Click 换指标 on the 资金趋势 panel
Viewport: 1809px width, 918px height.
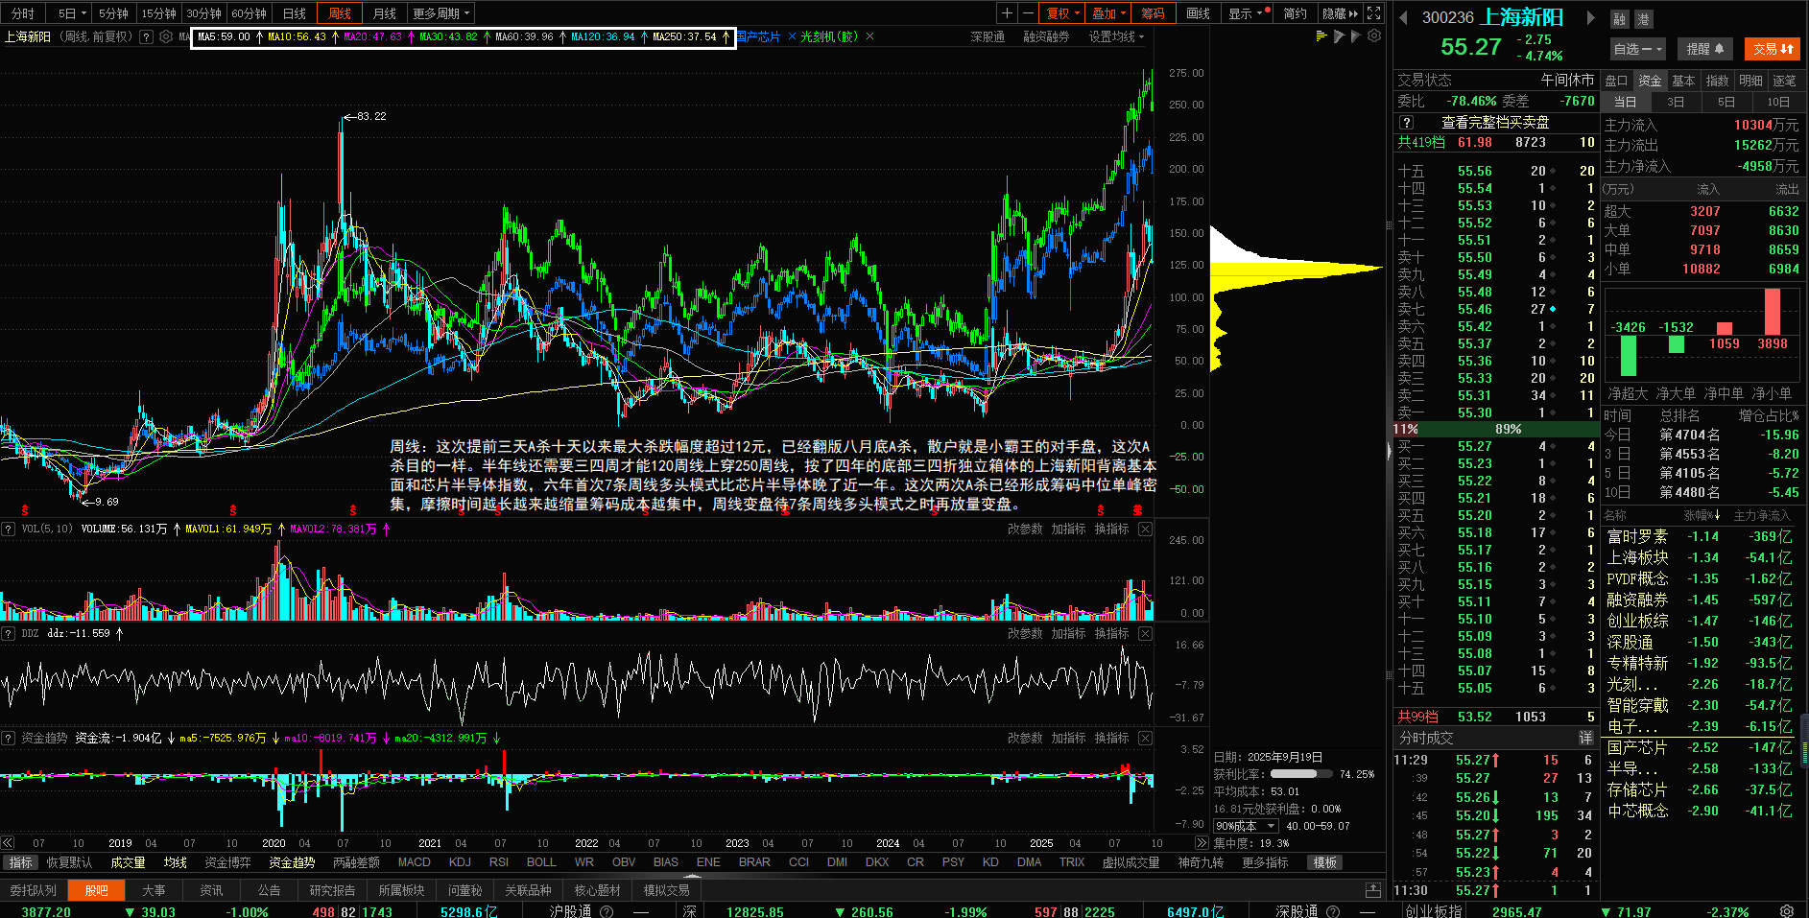(1112, 738)
